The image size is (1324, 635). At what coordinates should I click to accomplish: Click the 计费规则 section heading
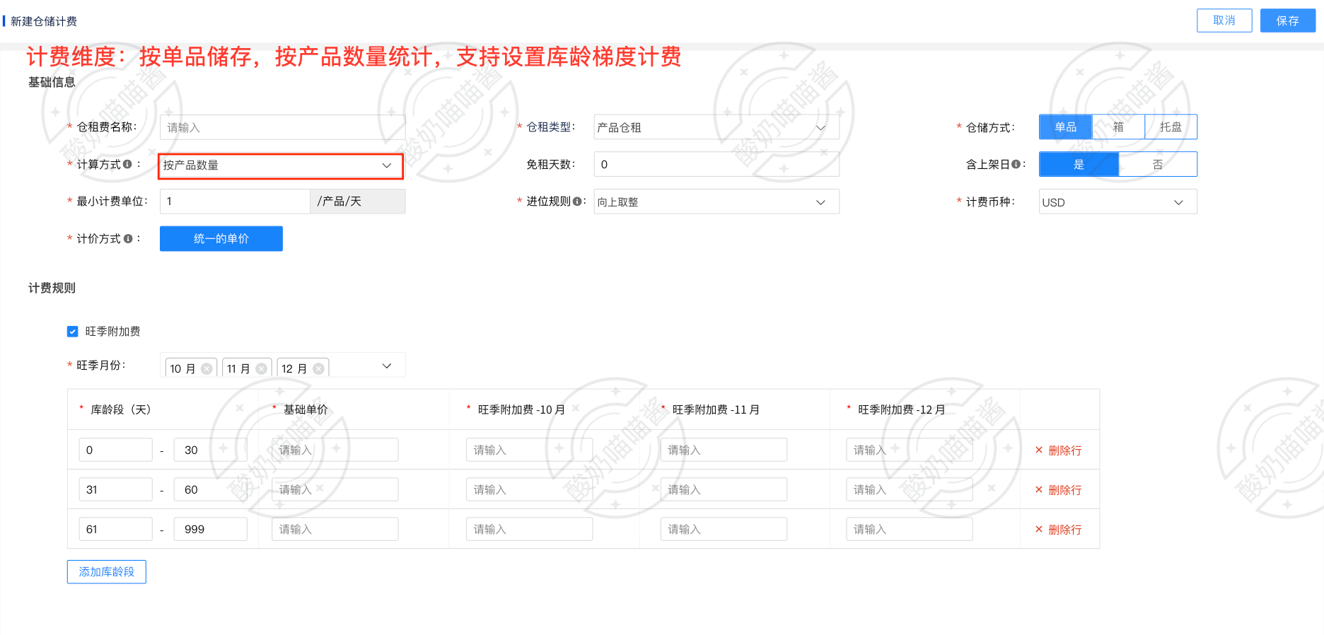tap(52, 288)
